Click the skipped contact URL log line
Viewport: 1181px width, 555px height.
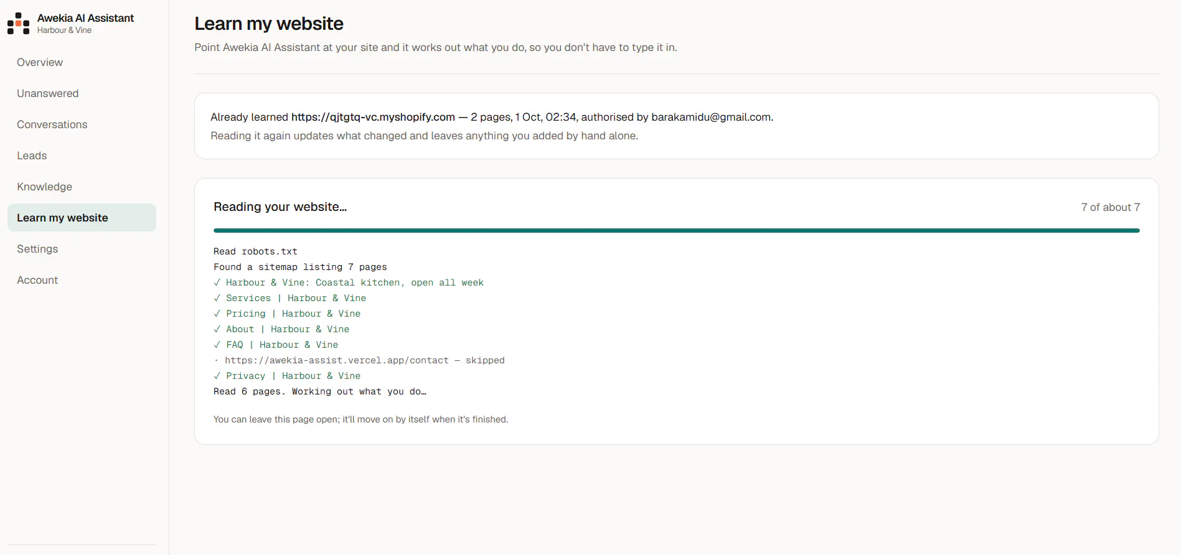click(359, 360)
